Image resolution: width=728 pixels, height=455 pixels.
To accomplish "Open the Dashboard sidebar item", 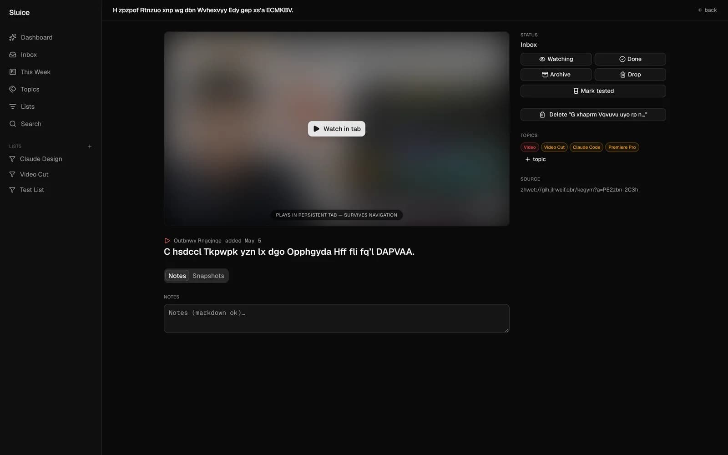I will [x=31, y=37].
